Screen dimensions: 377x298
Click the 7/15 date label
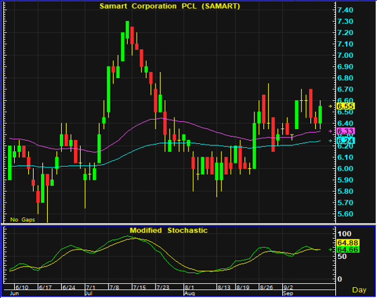[139, 287]
